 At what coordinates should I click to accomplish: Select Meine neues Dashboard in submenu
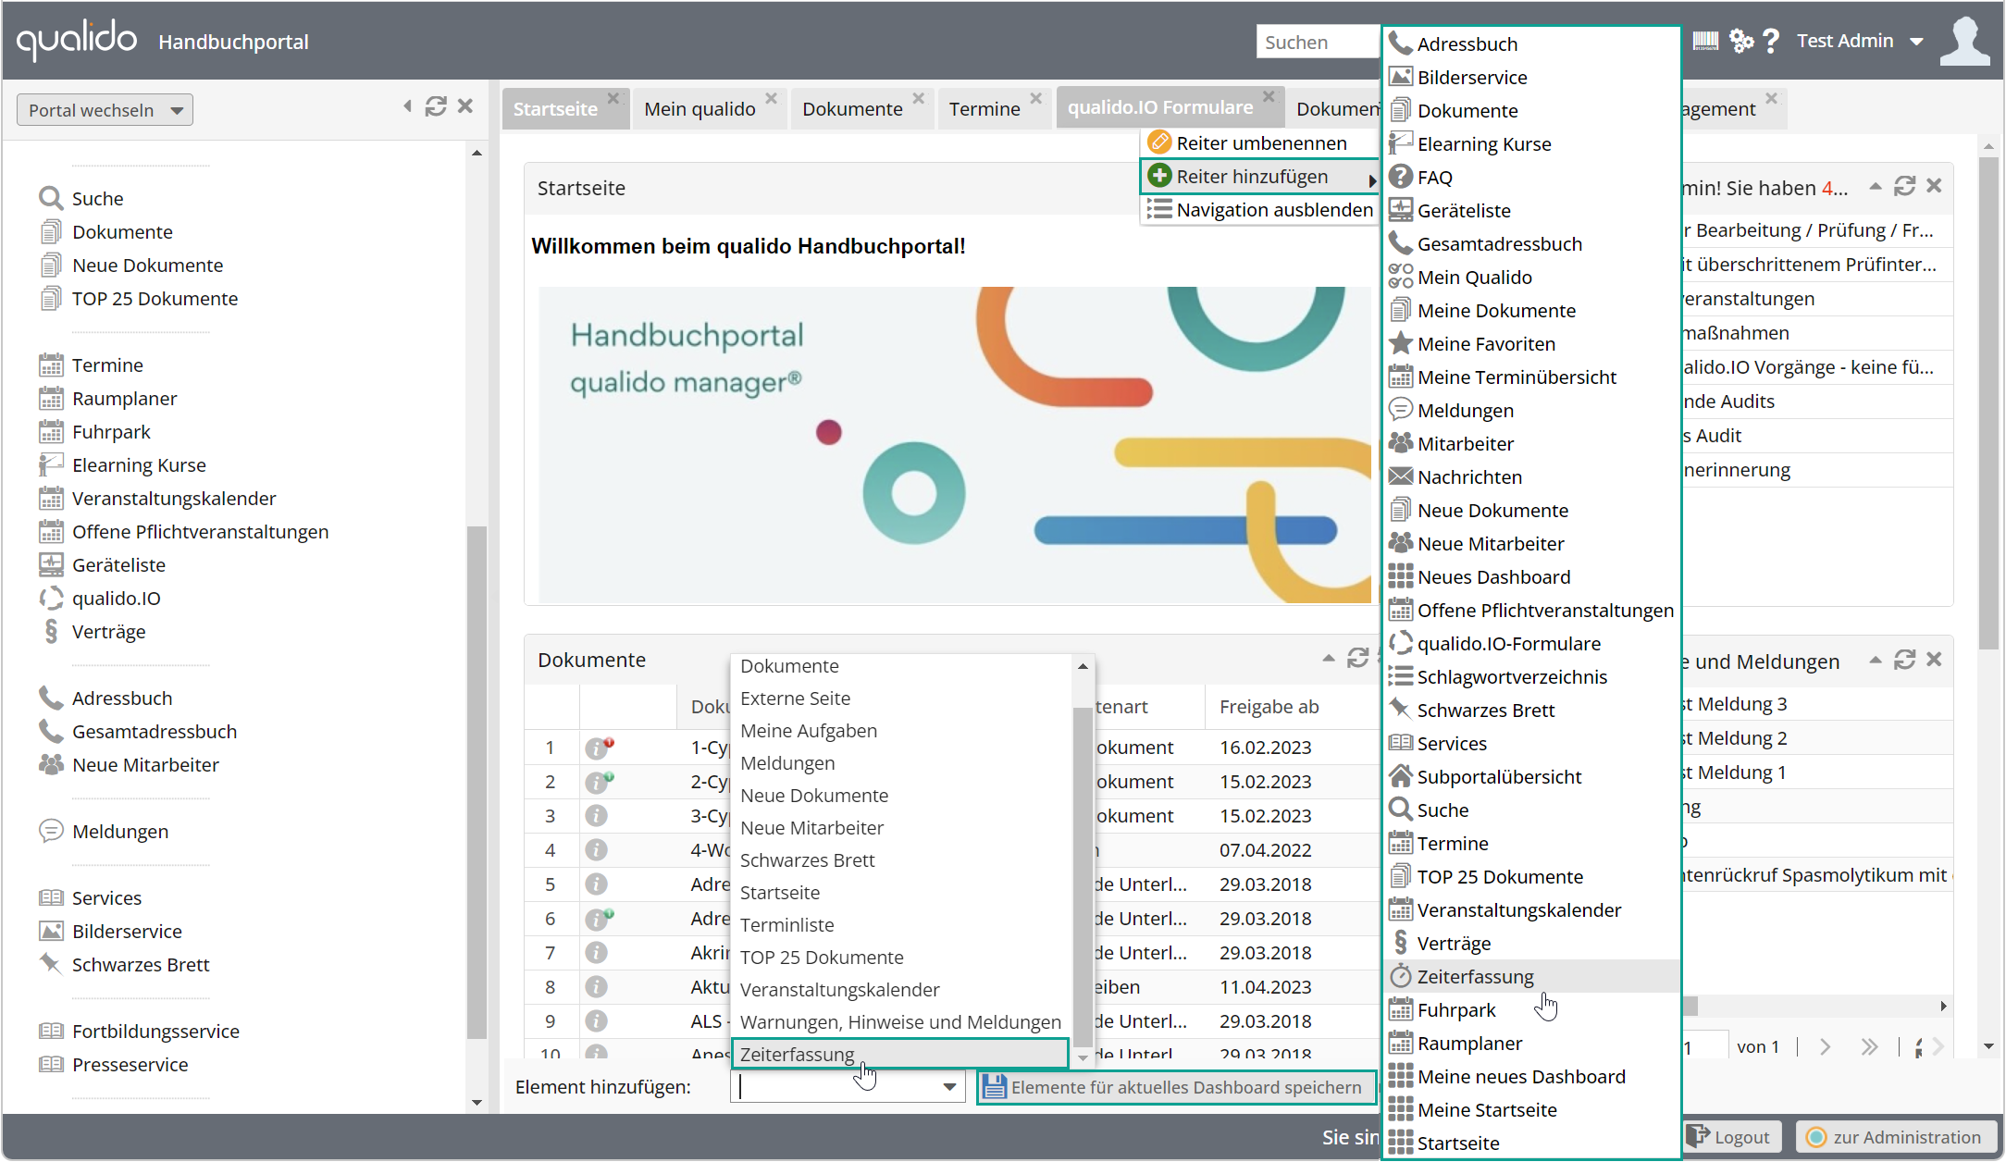[x=1532, y=1076]
